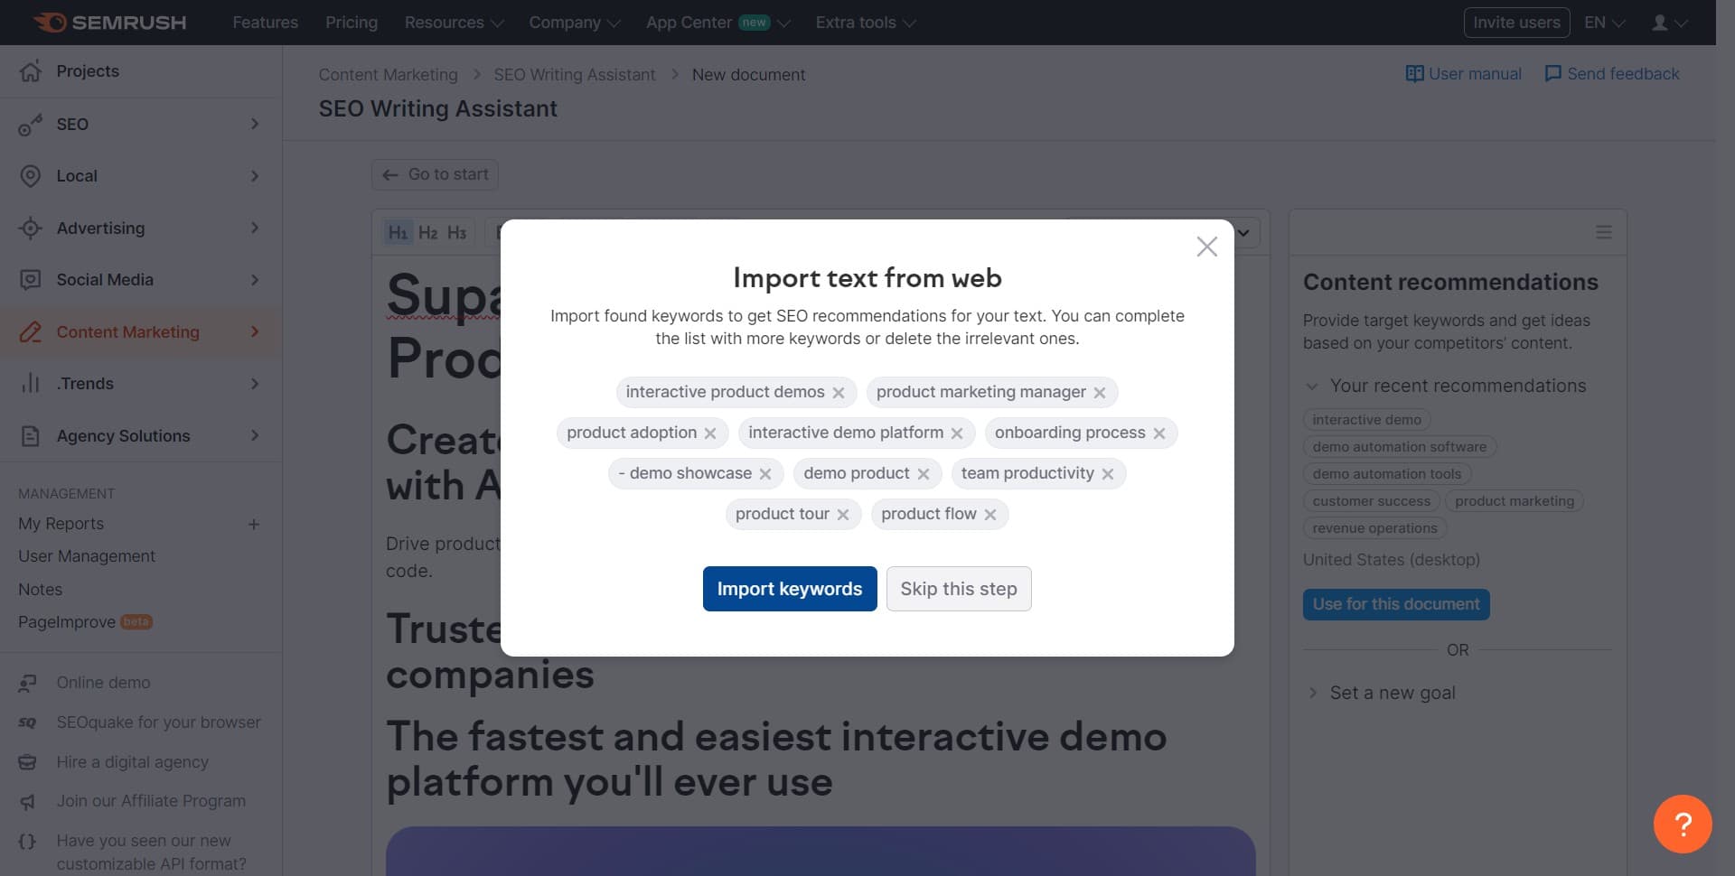Collapse the Your recent recommendations section
Screen dimensions: 1735x876
pos(1312,386)
